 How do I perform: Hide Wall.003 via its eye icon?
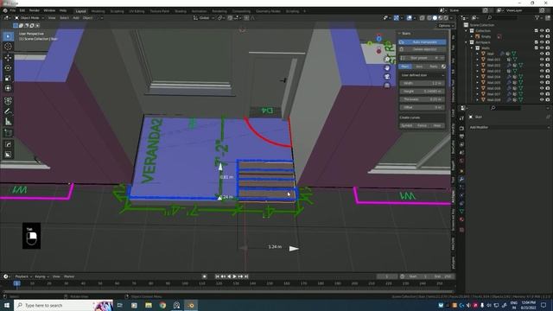[x=542, y=71]
